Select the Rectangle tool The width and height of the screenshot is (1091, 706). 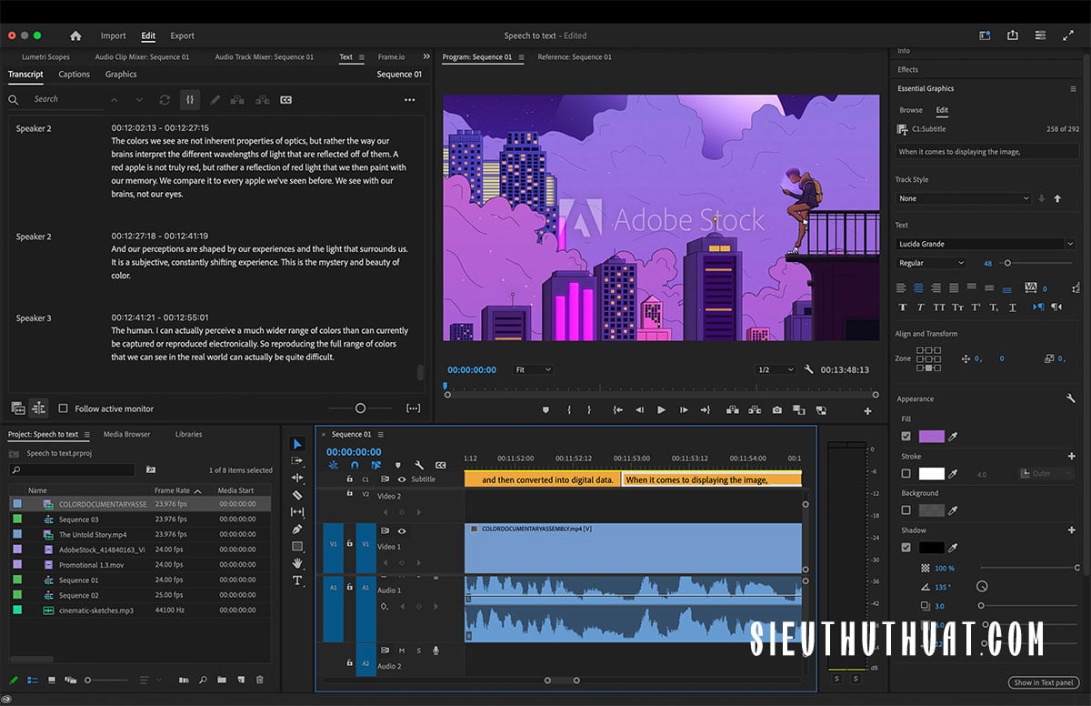297,547
